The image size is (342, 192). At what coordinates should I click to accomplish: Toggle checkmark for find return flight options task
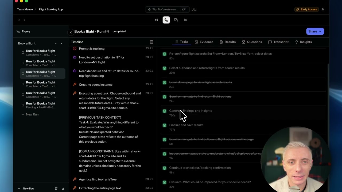(x=164, y=97)
